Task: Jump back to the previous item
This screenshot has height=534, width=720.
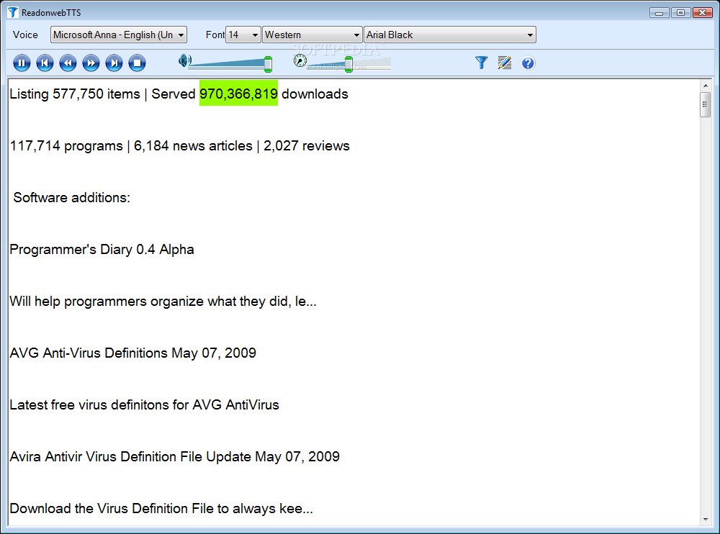Action: click(x=45, y=63)
